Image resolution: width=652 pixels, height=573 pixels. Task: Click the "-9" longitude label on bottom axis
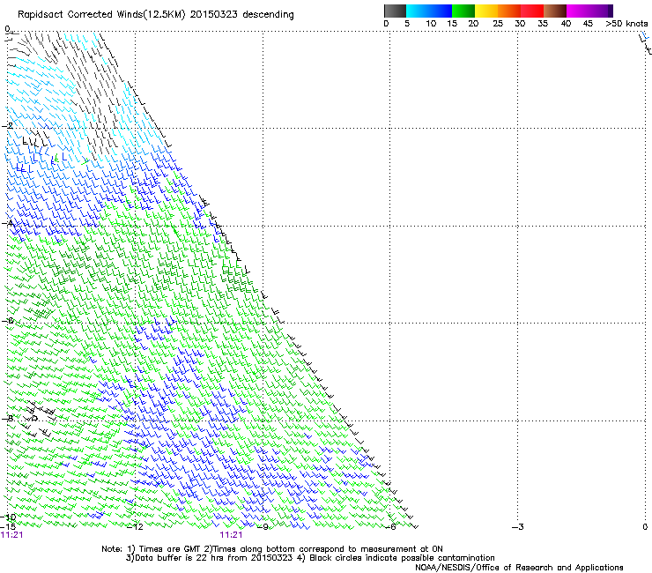tap(263, 527)
